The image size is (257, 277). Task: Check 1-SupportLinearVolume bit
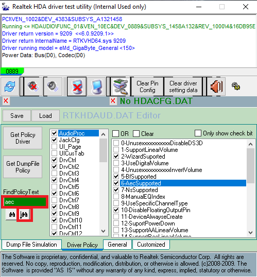[116, 150]
